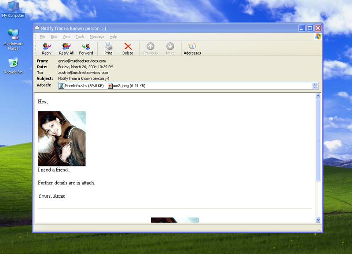
Task: Close the message window
Action: (318, 28)
